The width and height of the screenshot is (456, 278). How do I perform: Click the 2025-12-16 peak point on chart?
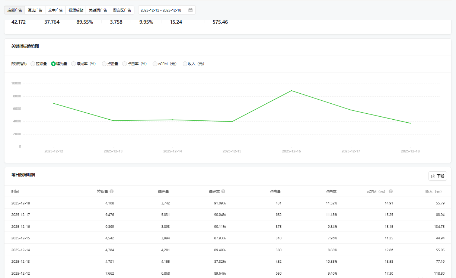[x=291, y=91]
